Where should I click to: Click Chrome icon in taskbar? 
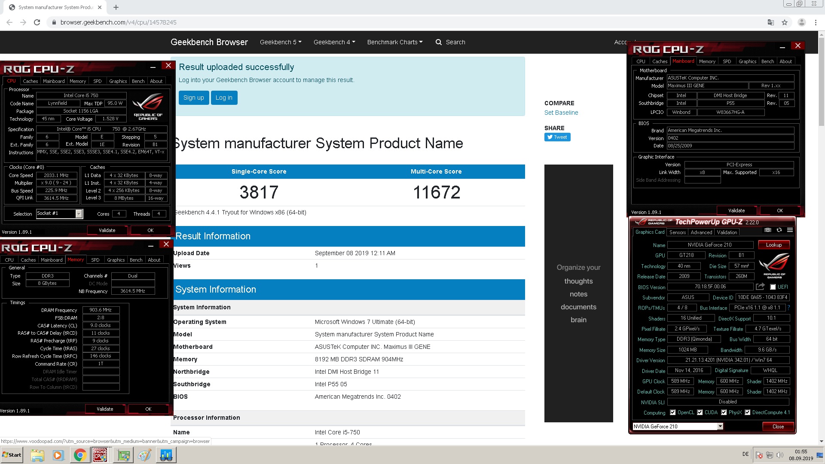click(x=79, y=455)
